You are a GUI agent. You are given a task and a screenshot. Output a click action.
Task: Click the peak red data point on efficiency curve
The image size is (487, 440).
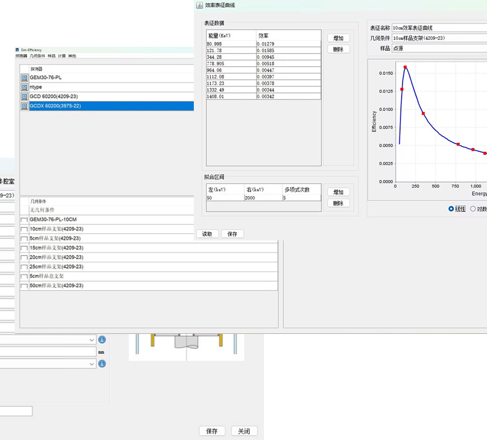(405, 67)
